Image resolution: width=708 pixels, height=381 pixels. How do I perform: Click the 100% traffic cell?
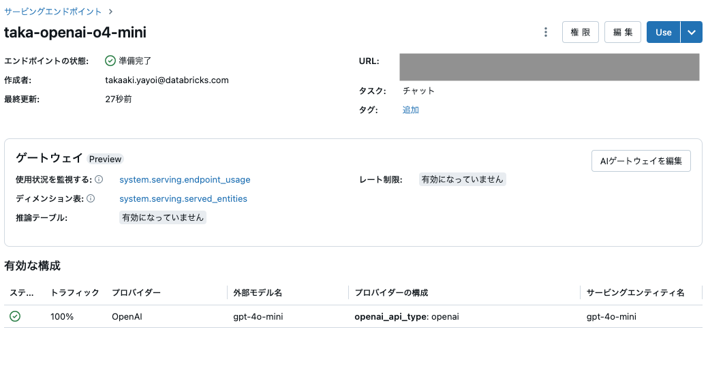click(62, 316)
